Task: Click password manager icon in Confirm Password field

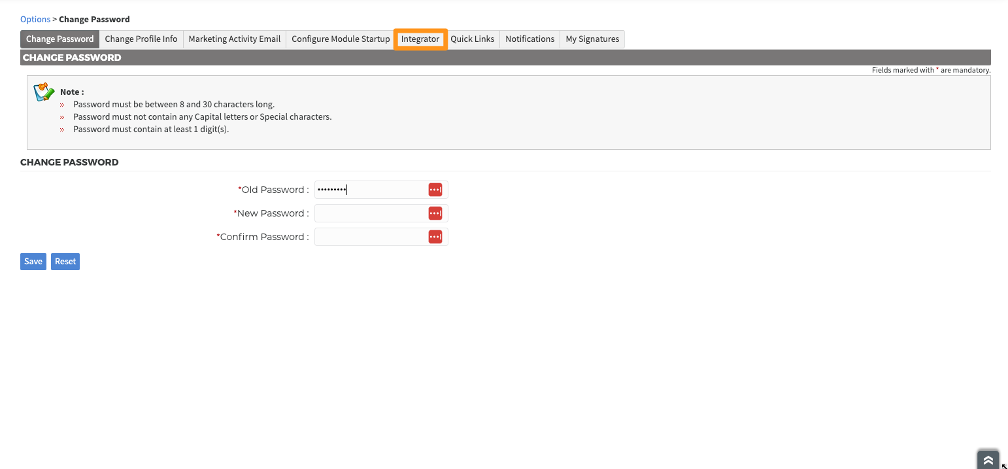Action: (x=435, y=237)
